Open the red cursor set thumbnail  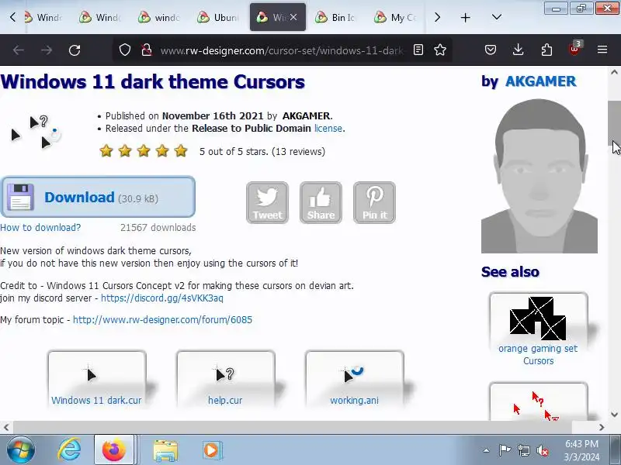(x=538, y=401)
